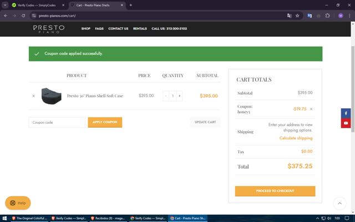
Task: Open the FAQS menu item
Action: click(99, 28)
